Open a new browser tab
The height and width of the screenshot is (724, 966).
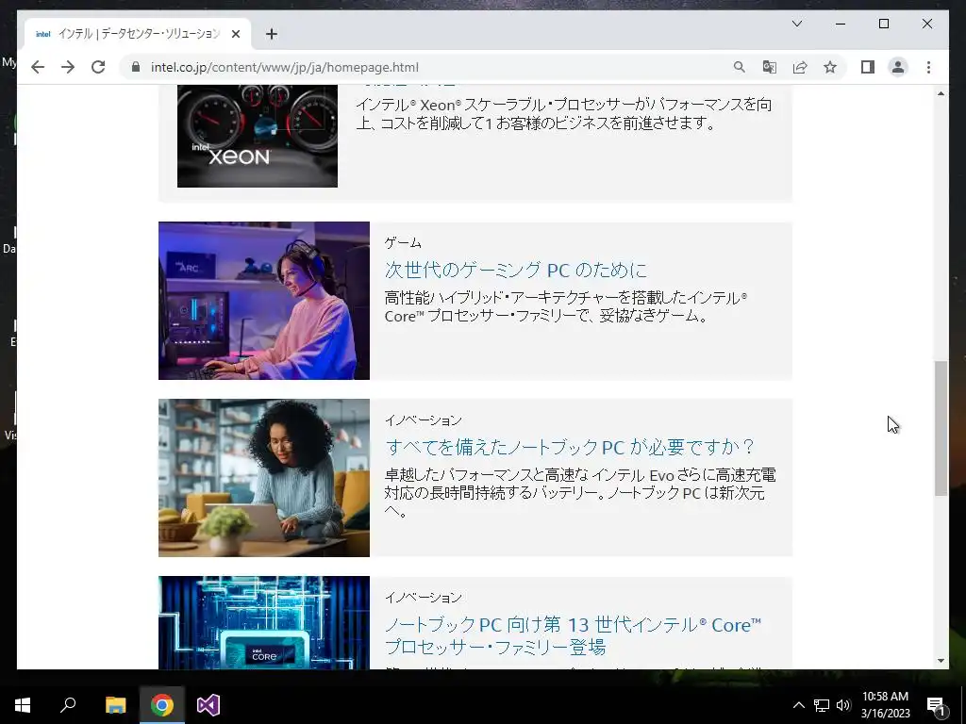(271, 34)
